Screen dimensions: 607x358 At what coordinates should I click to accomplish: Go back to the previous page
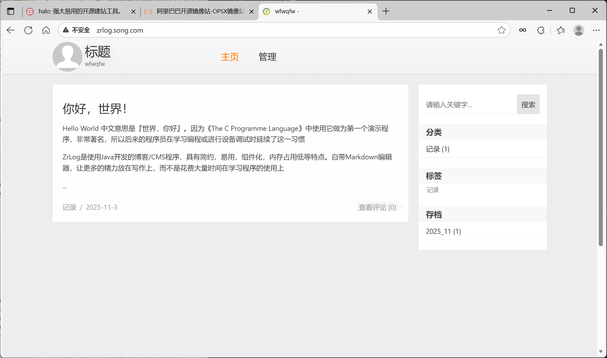(x=11, y=30)
